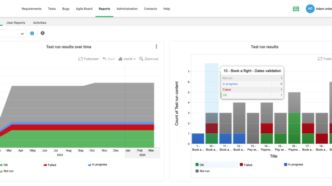Open the Administration menu
The height and width of the screenshot is (186, 332).
(127, 9)
